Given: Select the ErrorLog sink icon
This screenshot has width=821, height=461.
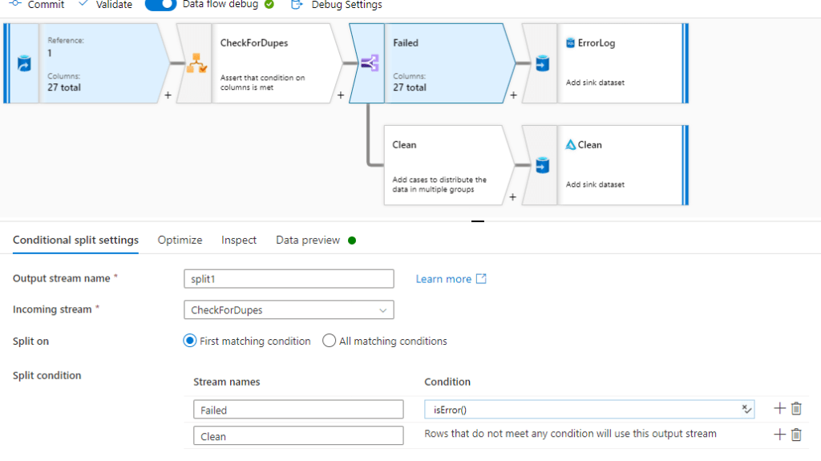Looking at the screenshot, I should point(543,63).
